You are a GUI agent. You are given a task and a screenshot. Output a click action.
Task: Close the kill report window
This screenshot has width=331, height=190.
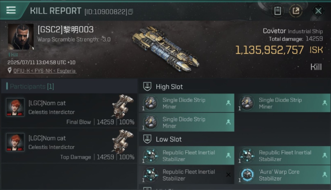[318, 11]
